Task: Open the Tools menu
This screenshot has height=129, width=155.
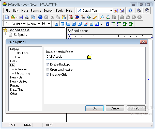Action: pyautogui.click(x=59, y=11)
